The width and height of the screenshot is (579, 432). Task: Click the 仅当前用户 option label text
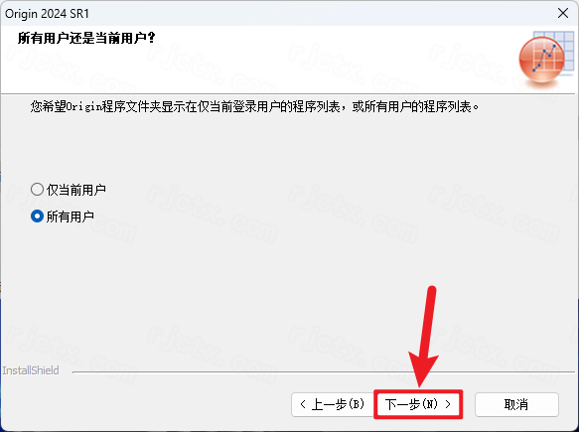[76, 190]
